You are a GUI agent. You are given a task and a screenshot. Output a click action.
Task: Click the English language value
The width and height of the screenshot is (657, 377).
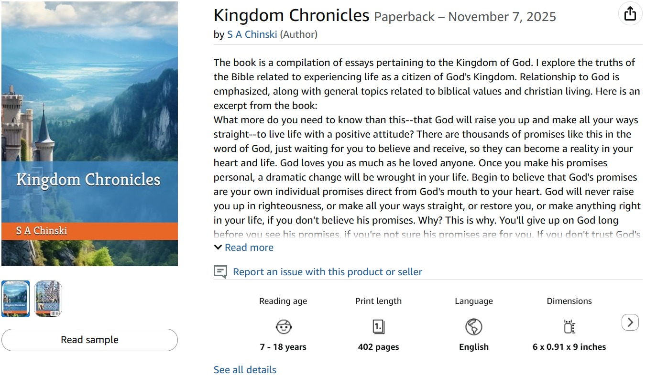pos(473,347)
